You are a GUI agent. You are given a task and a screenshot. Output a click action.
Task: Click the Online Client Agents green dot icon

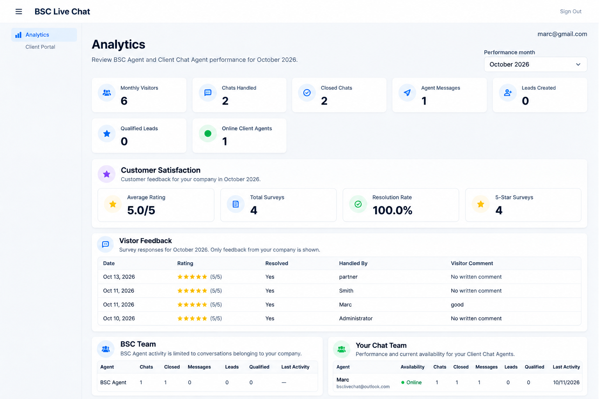coord(208,134)
